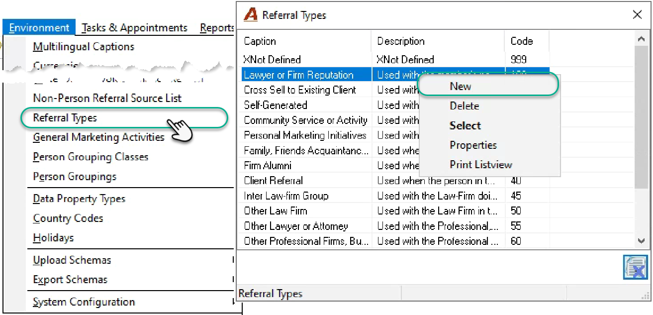
Task: Choose Multilingual Captions from Environment menu
Action: click(x=84, y=47)
